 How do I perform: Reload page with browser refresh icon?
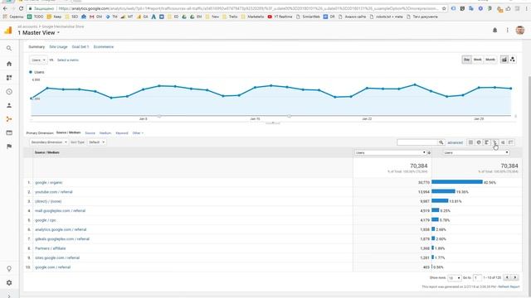click(21, 8)
